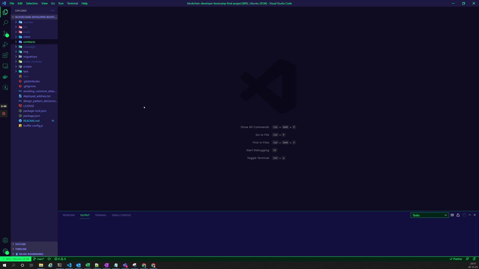Open the Extensions view

5,55
